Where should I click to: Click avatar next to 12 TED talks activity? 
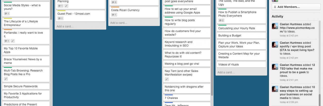[x=275, y=67]
